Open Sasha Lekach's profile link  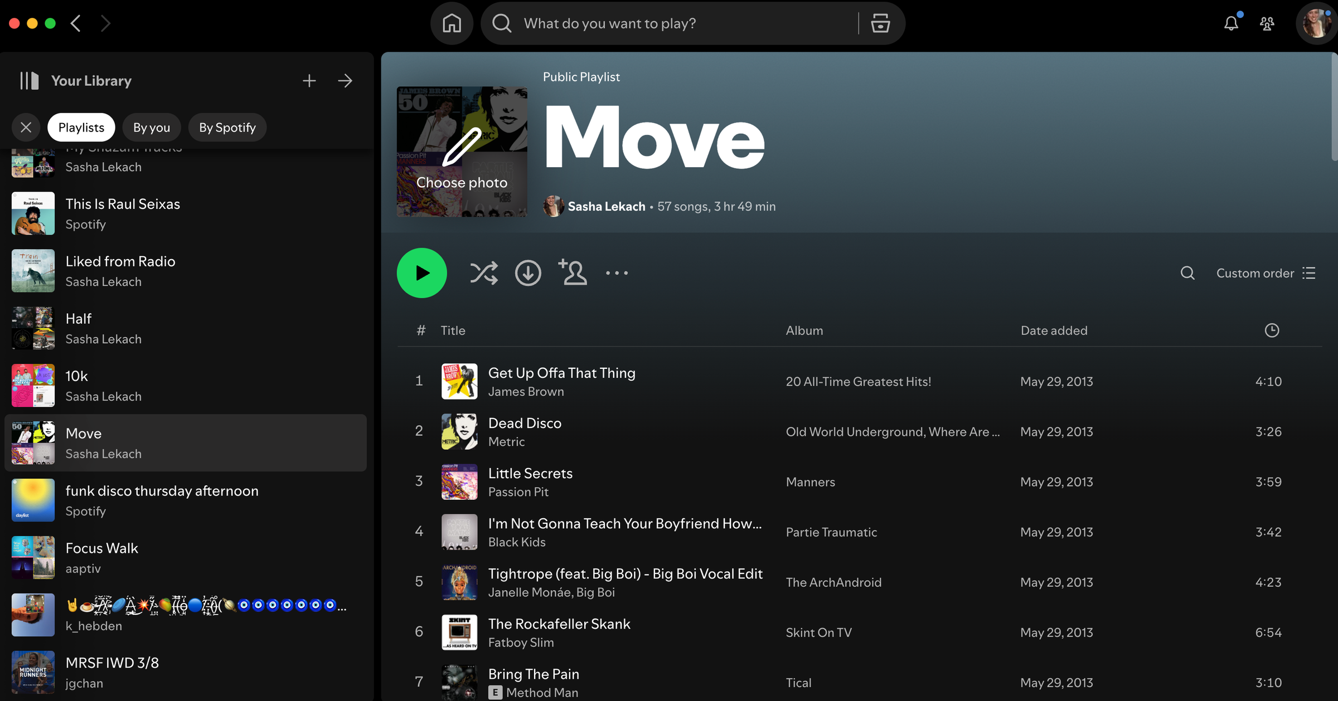(606, 206)
